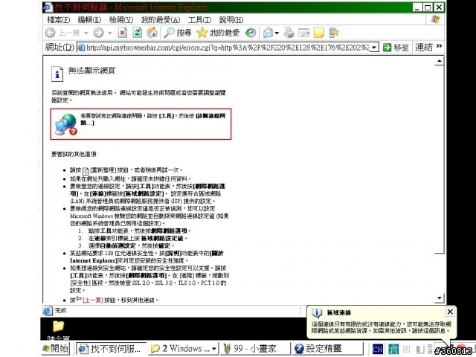
Task: Click the IE page icon in status bar
Action: [x=48, y=311]
